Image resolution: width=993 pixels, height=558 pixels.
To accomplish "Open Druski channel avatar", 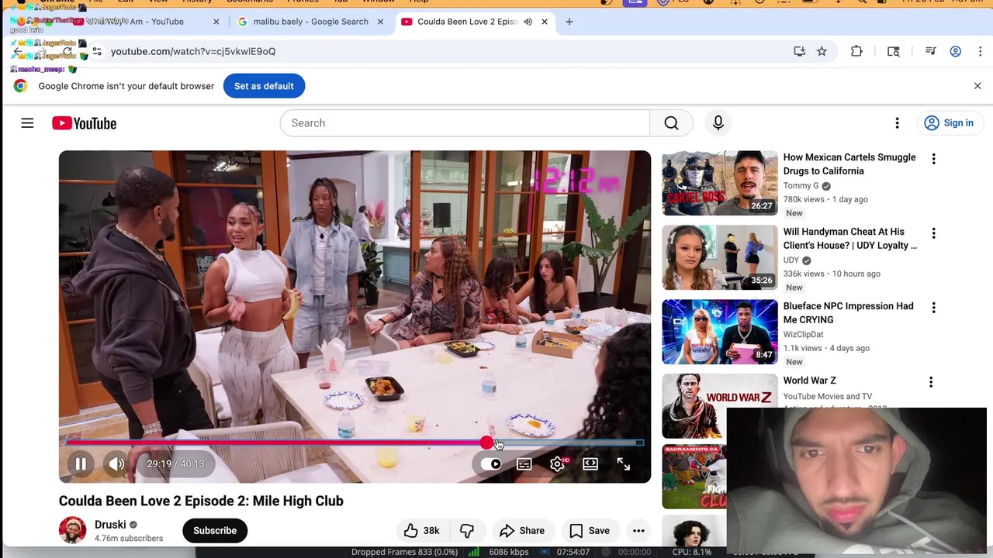I will coord(73,531).
